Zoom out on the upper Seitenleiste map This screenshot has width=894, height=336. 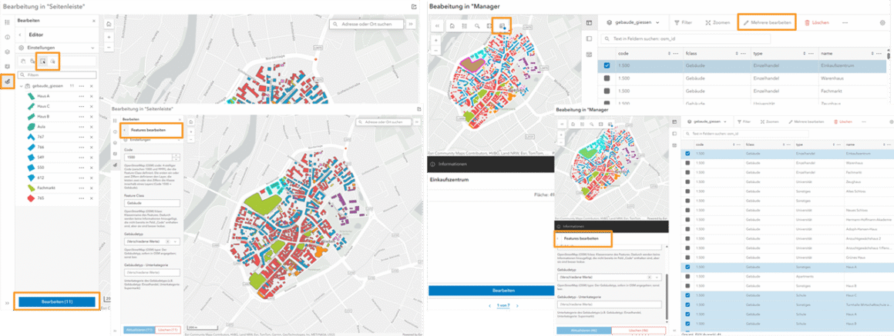[109, 47]
